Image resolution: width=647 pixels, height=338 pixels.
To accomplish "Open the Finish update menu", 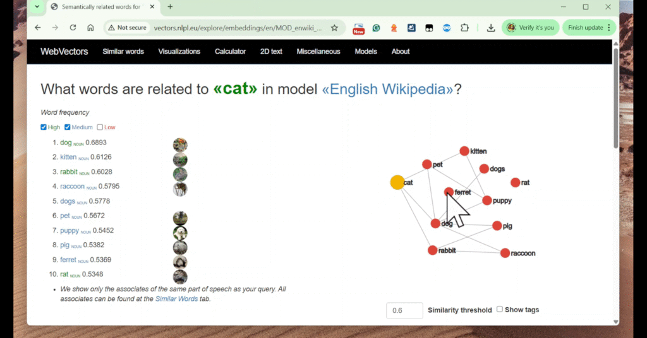I will (x=589, y=28).
